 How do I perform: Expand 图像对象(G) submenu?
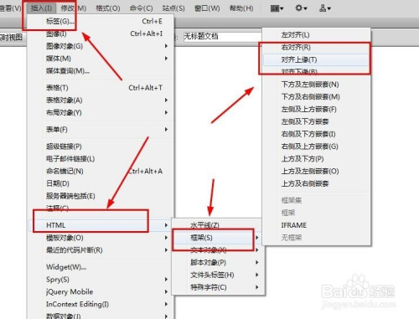click(101, 46)
